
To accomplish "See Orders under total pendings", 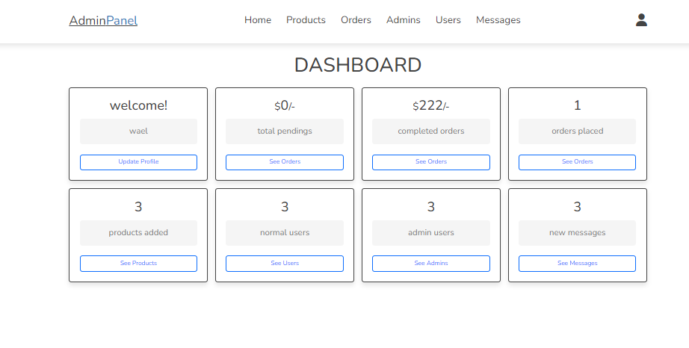I will point(285,162).
